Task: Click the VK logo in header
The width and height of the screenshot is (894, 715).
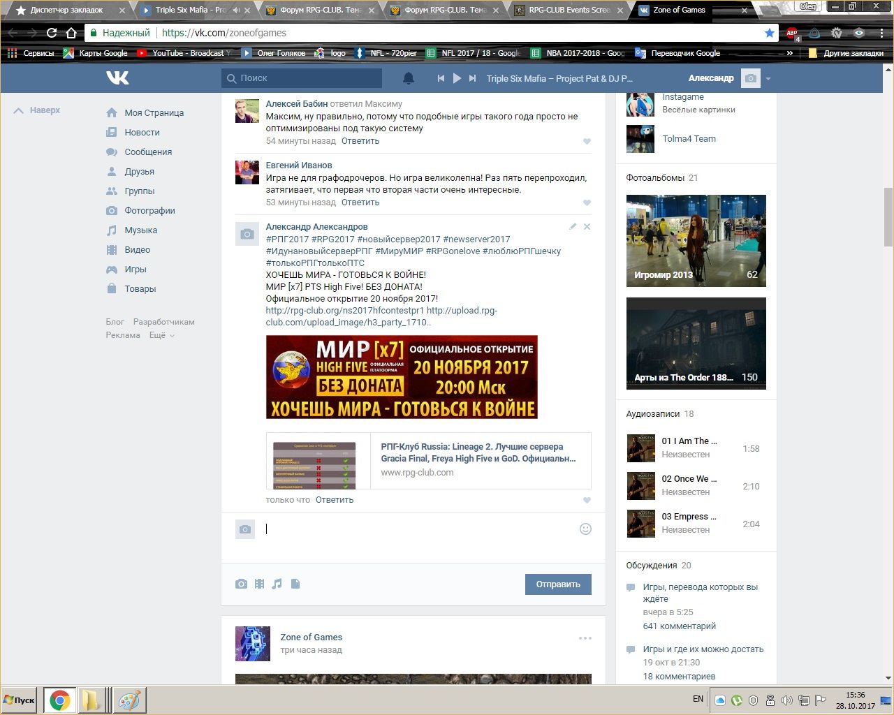Action: (117, 78)
